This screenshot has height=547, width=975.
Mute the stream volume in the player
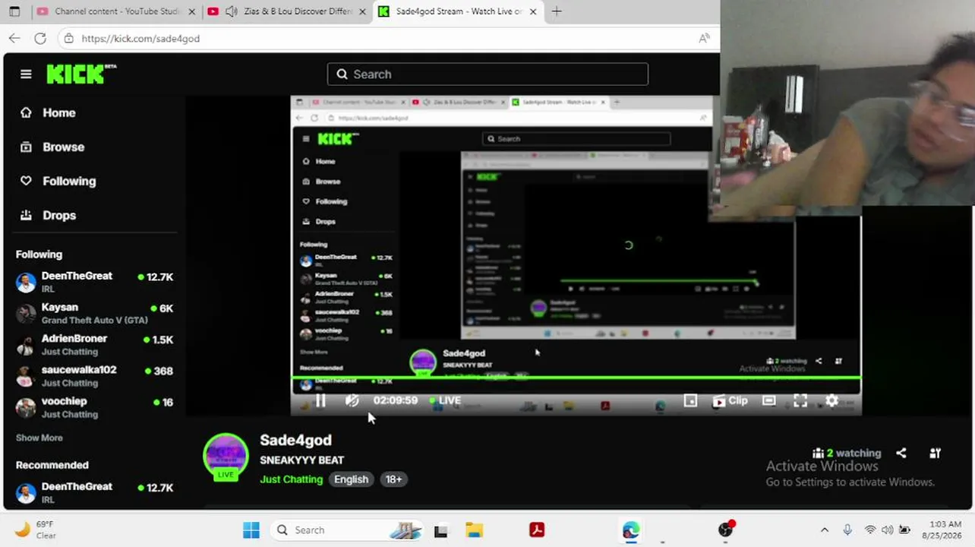[x=352, y=400]
